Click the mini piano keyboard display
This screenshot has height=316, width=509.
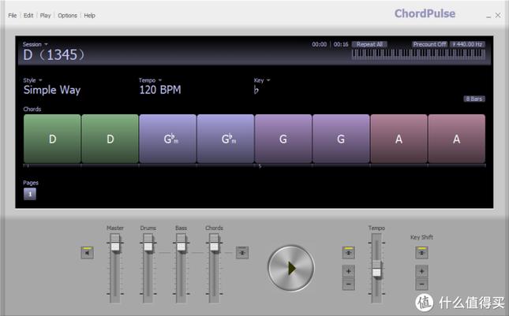pyautogui.click(x=418, y=54)
